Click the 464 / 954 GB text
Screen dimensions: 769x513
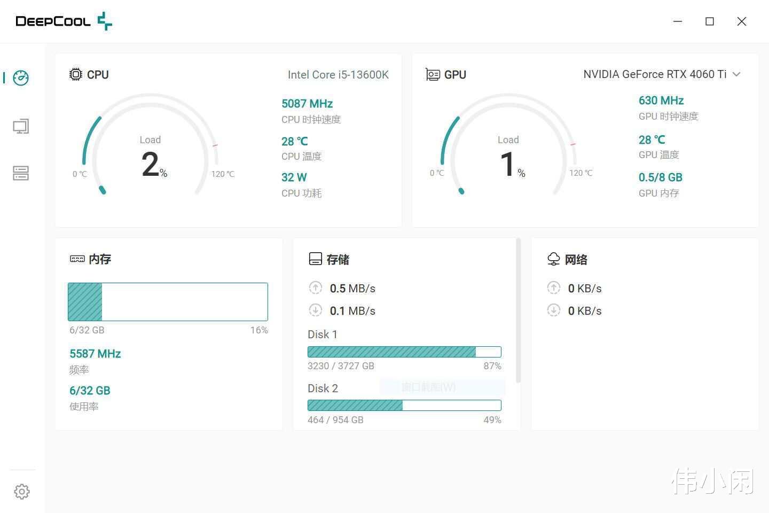pyautogui.click(x=335, y=420)
